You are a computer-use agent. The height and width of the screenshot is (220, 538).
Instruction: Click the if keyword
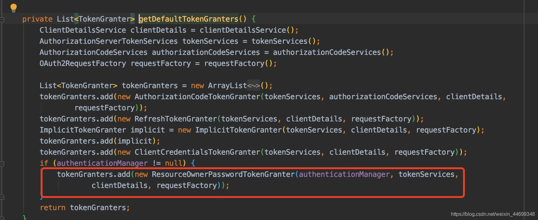tap(44, 163)
